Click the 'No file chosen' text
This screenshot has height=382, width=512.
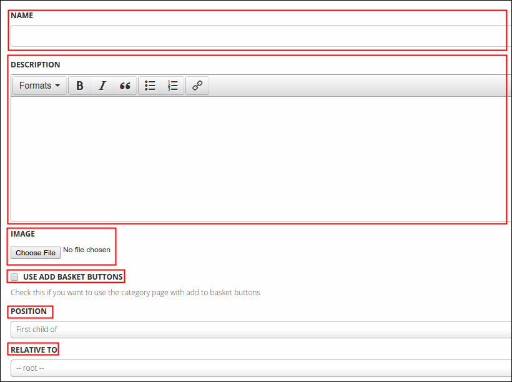coord(87,250)
